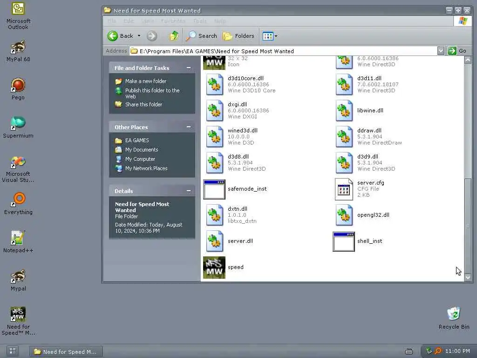Image resolution: width=477 pixels, height=358 pixels.
Task: Open My Network Places link
Action: click(x=146, y=168)
